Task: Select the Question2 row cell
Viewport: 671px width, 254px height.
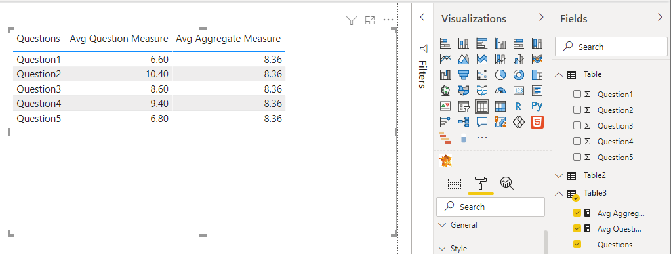Action: coord(39,74)
